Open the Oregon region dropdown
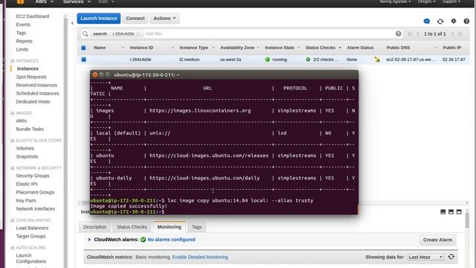This screenshot has width=476, height=268. click(x=426, y=1)
